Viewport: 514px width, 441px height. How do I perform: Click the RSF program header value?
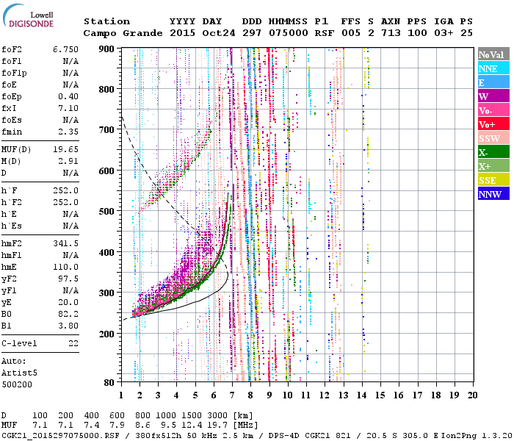click(x=325, y=33)
